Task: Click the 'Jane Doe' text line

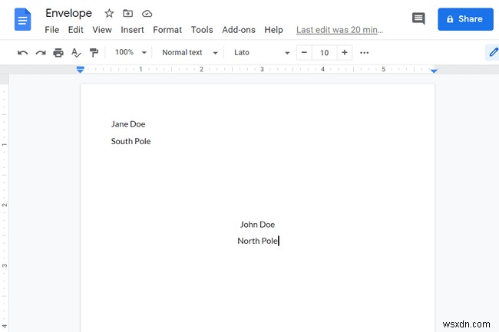Action: 128,124
